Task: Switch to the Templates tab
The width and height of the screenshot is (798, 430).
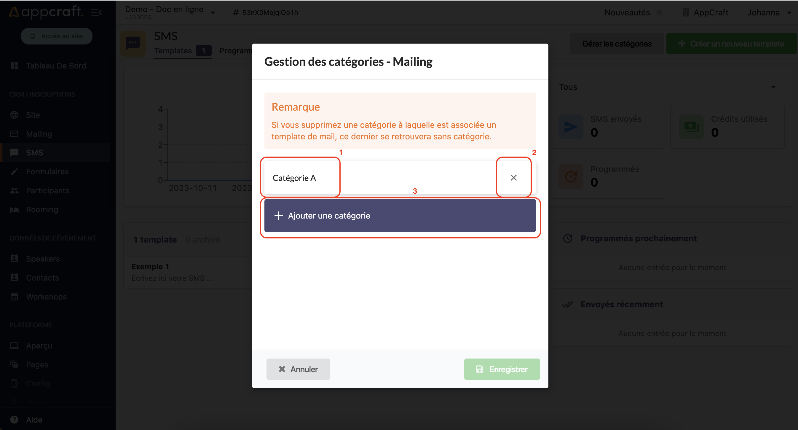Action: (x=173, y=50)
